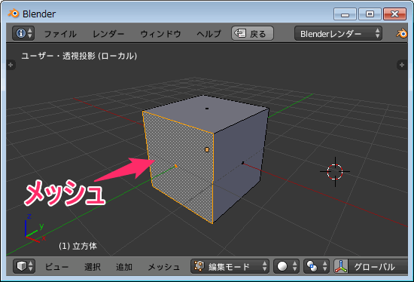
Task: Open the ウィンドウ menu
Action: click(x=160, y=34)
